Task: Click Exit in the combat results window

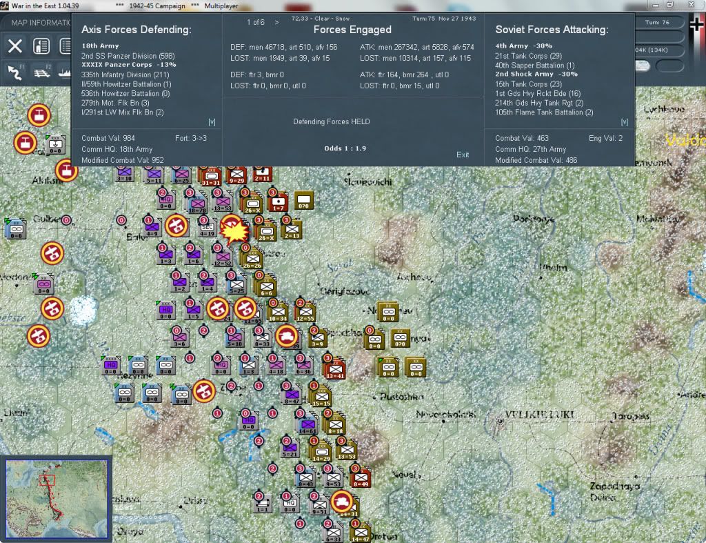Action: click(463, 155)
